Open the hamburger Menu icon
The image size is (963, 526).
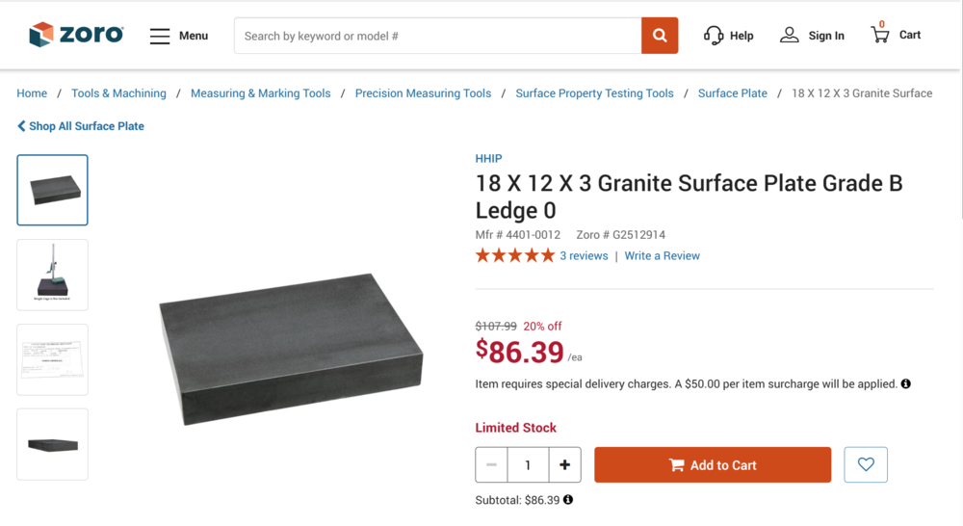[160, 36]
